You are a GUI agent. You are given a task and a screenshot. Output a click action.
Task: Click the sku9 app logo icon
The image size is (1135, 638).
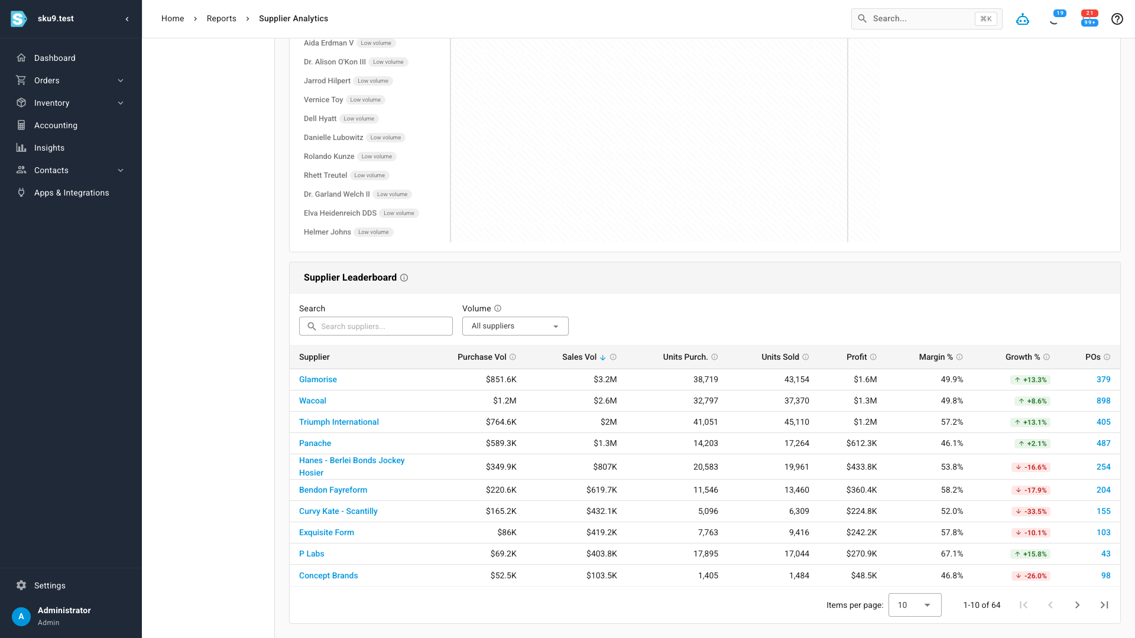click(18, 19)
